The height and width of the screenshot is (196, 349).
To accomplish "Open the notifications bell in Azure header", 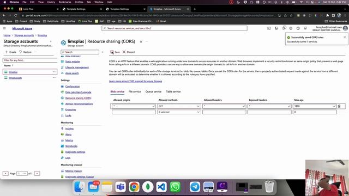I will 284,28.
